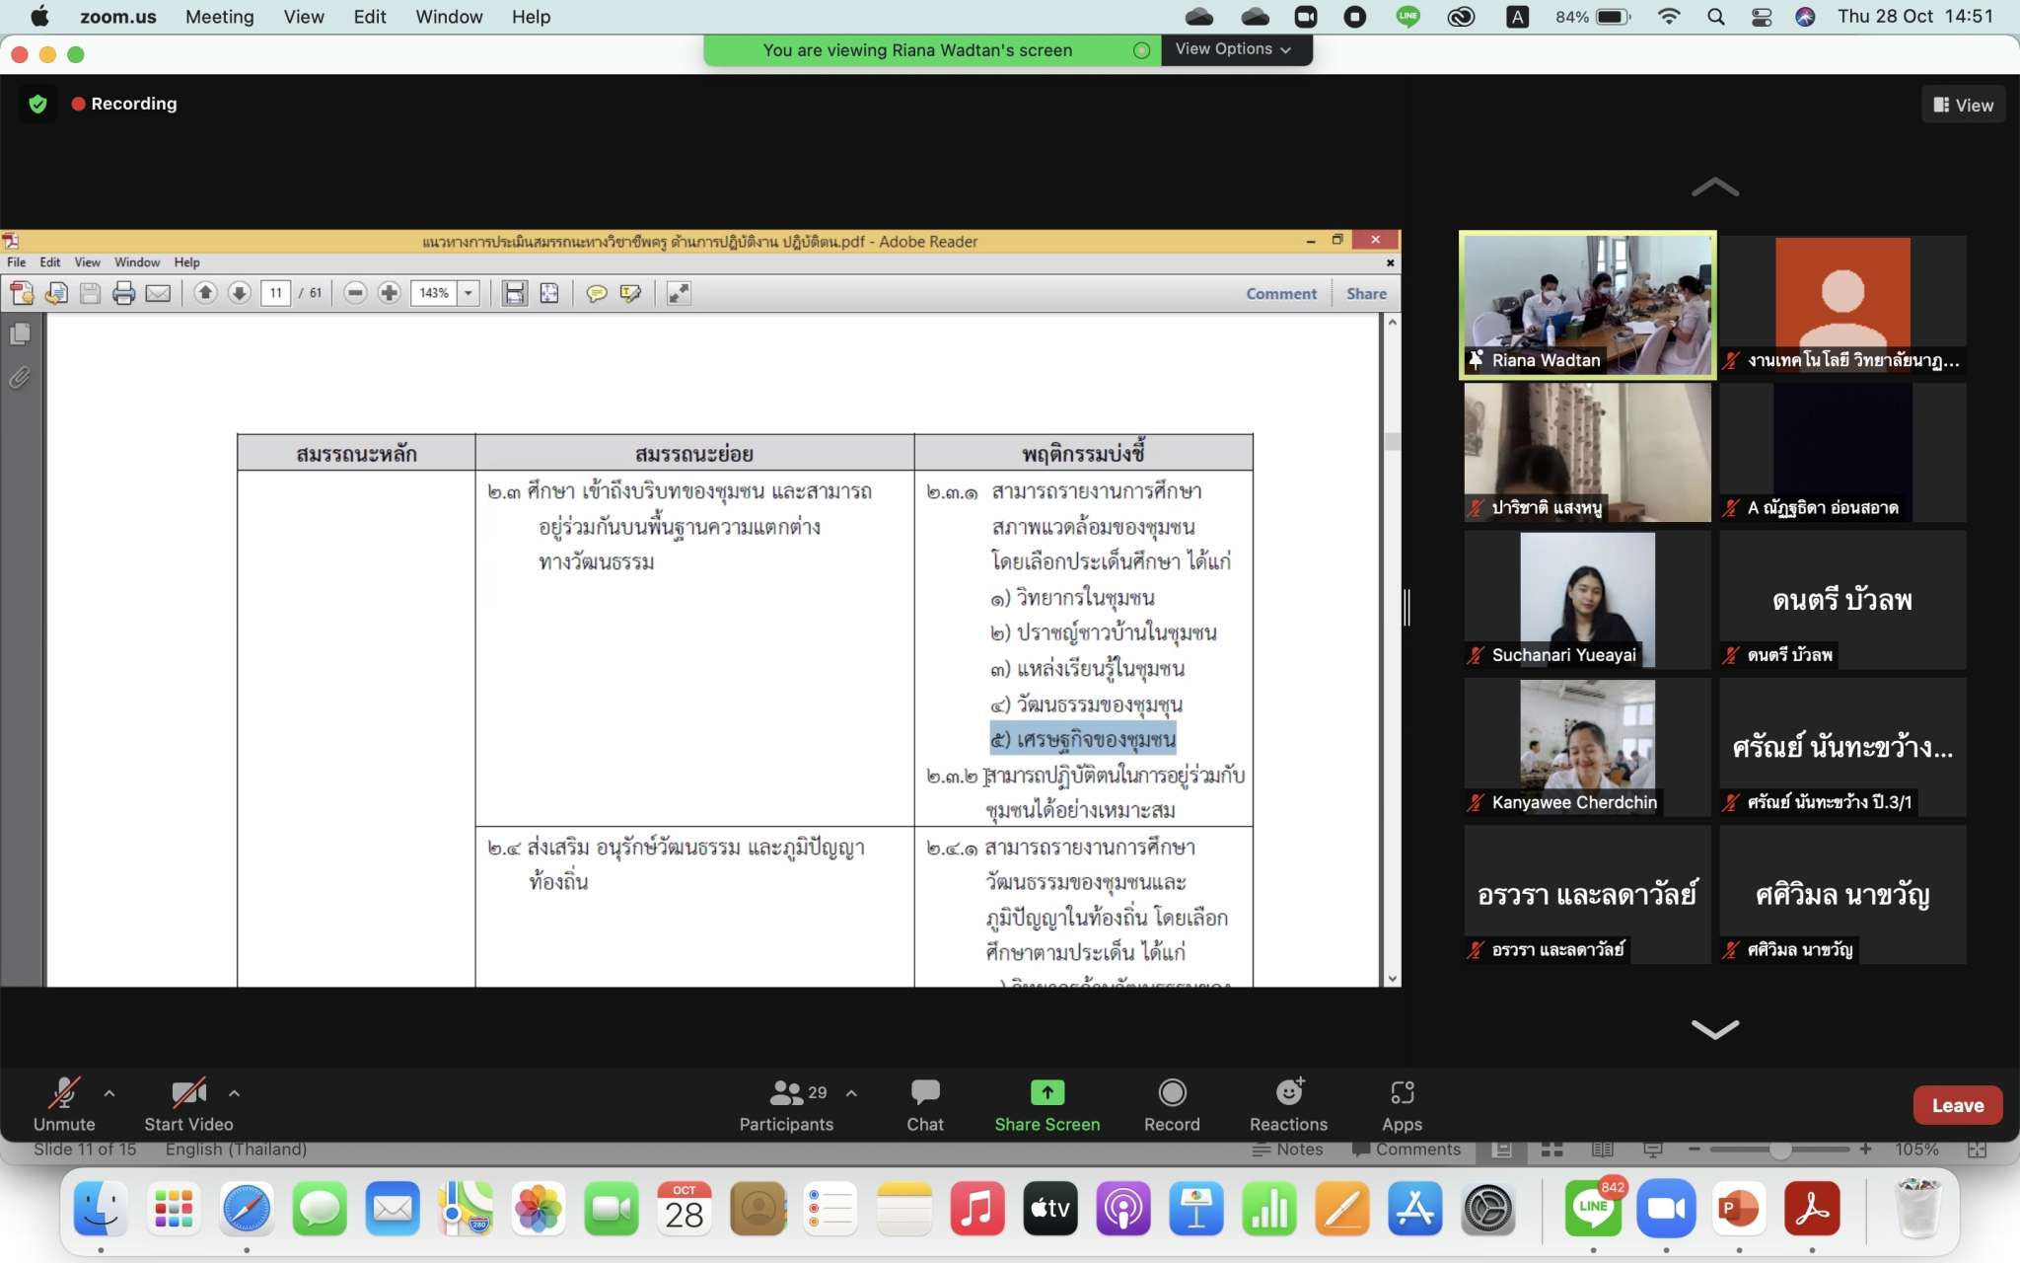Expand audio options arrow beside Unmute
2020x1263 pixels.
click(109, 1093)
